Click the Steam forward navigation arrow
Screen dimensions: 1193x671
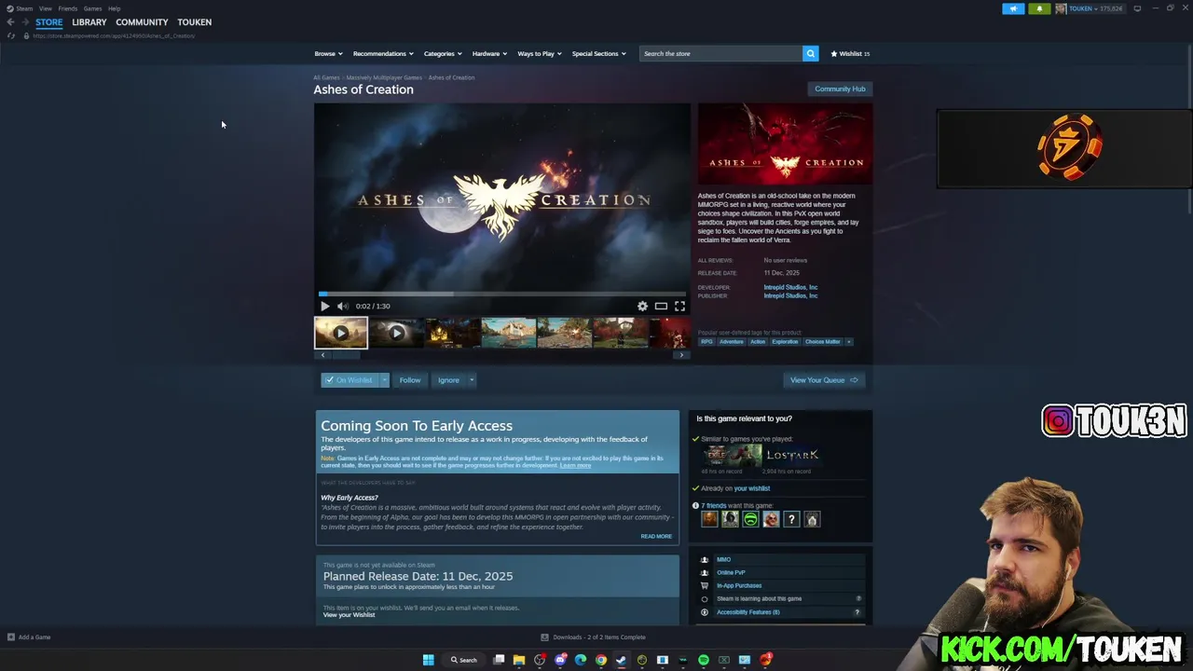coord(24,22)
